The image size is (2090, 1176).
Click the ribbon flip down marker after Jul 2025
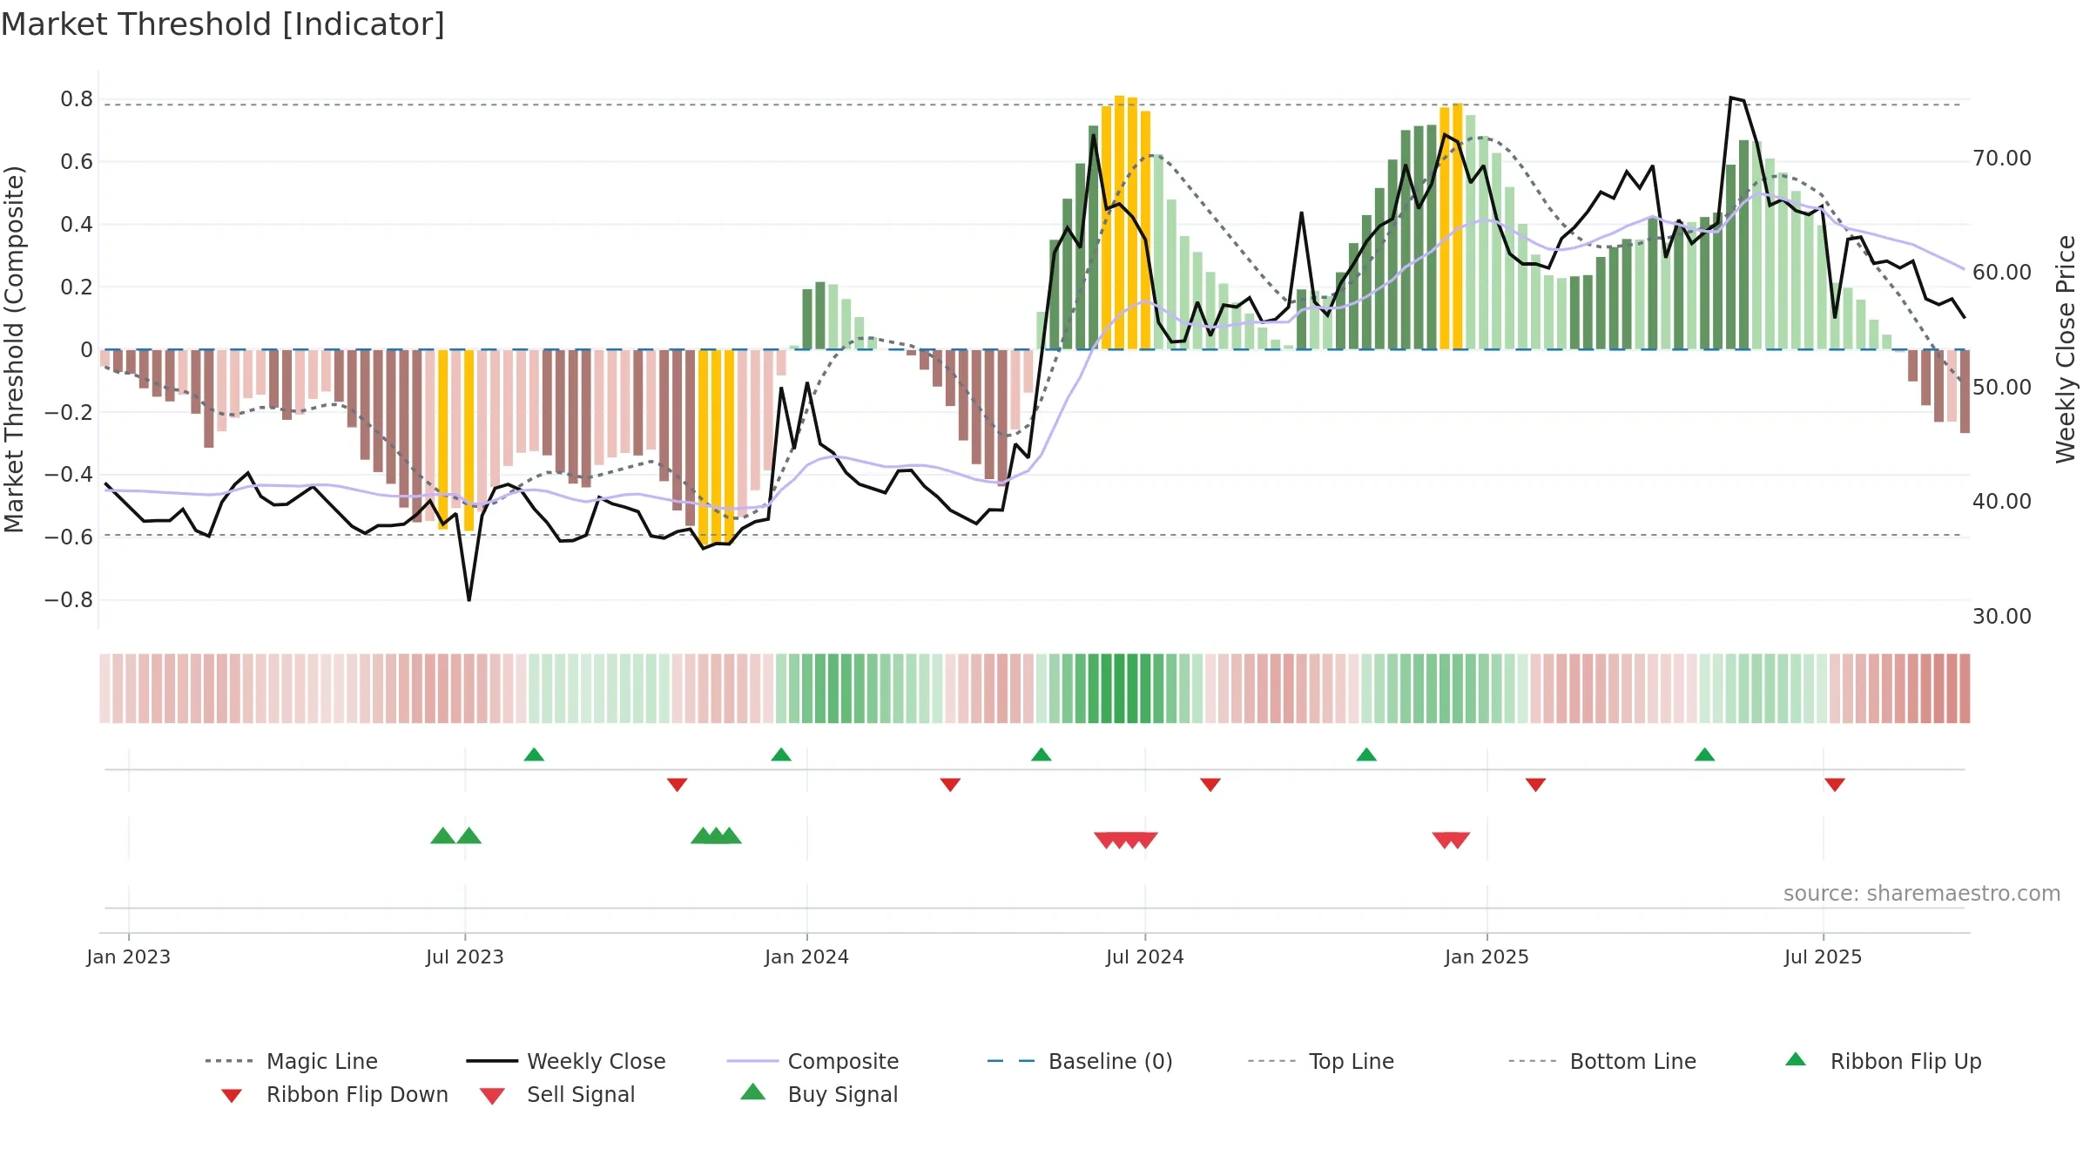pyautogui.click(x=1834, y=785)
